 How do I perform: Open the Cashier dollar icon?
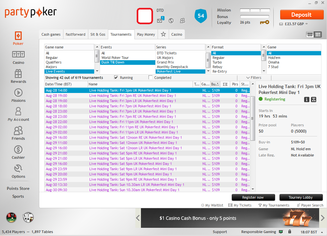coord(18,150)
